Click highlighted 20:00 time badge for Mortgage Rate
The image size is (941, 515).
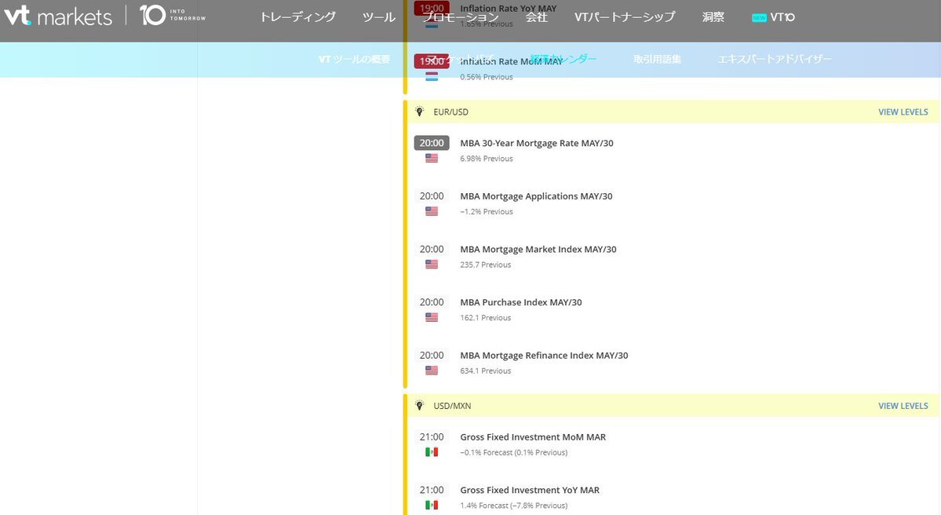432,143
